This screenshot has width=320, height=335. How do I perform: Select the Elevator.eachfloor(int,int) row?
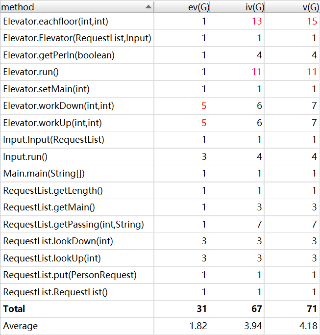point(160,22)
